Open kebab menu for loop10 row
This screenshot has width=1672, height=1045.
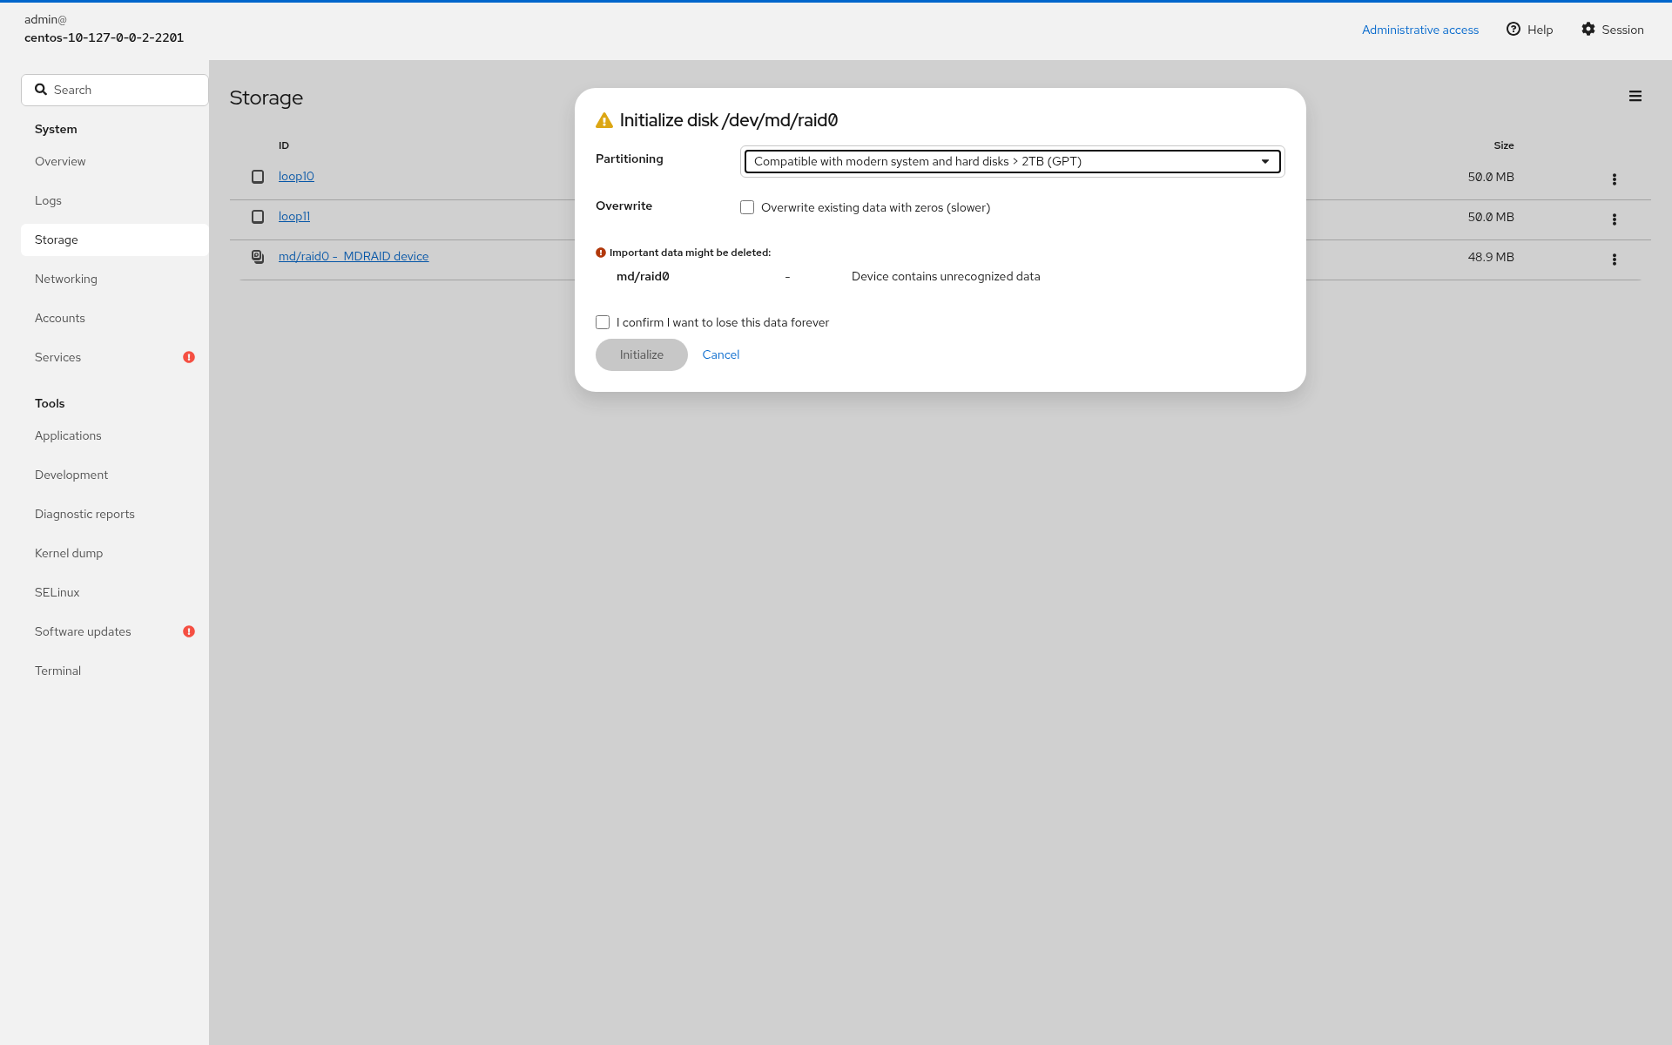tap(1614, 179)
